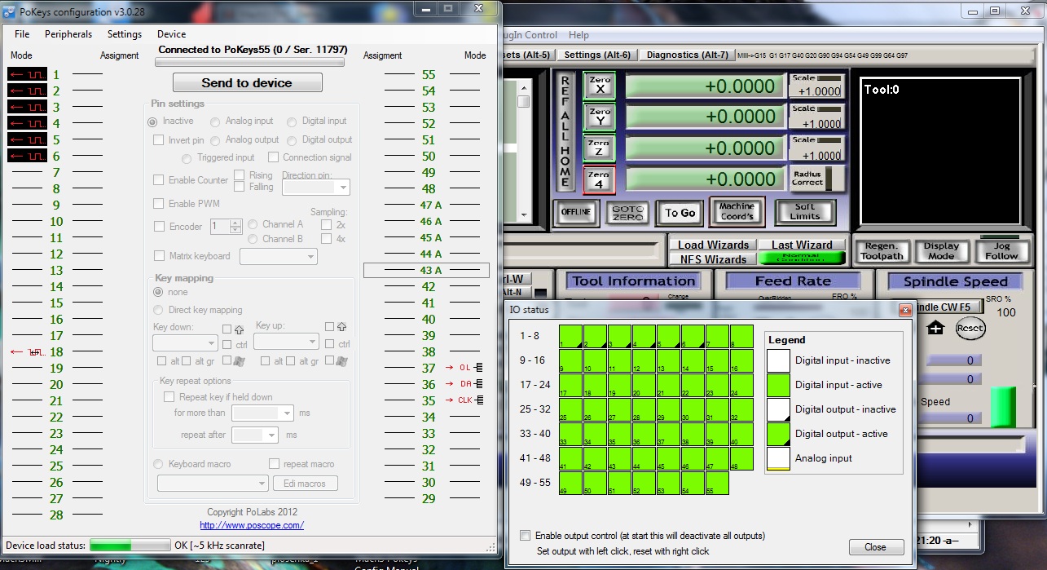The image size is (1047, 570).
Task: Click Send to device button
Action: coord(247,82)
